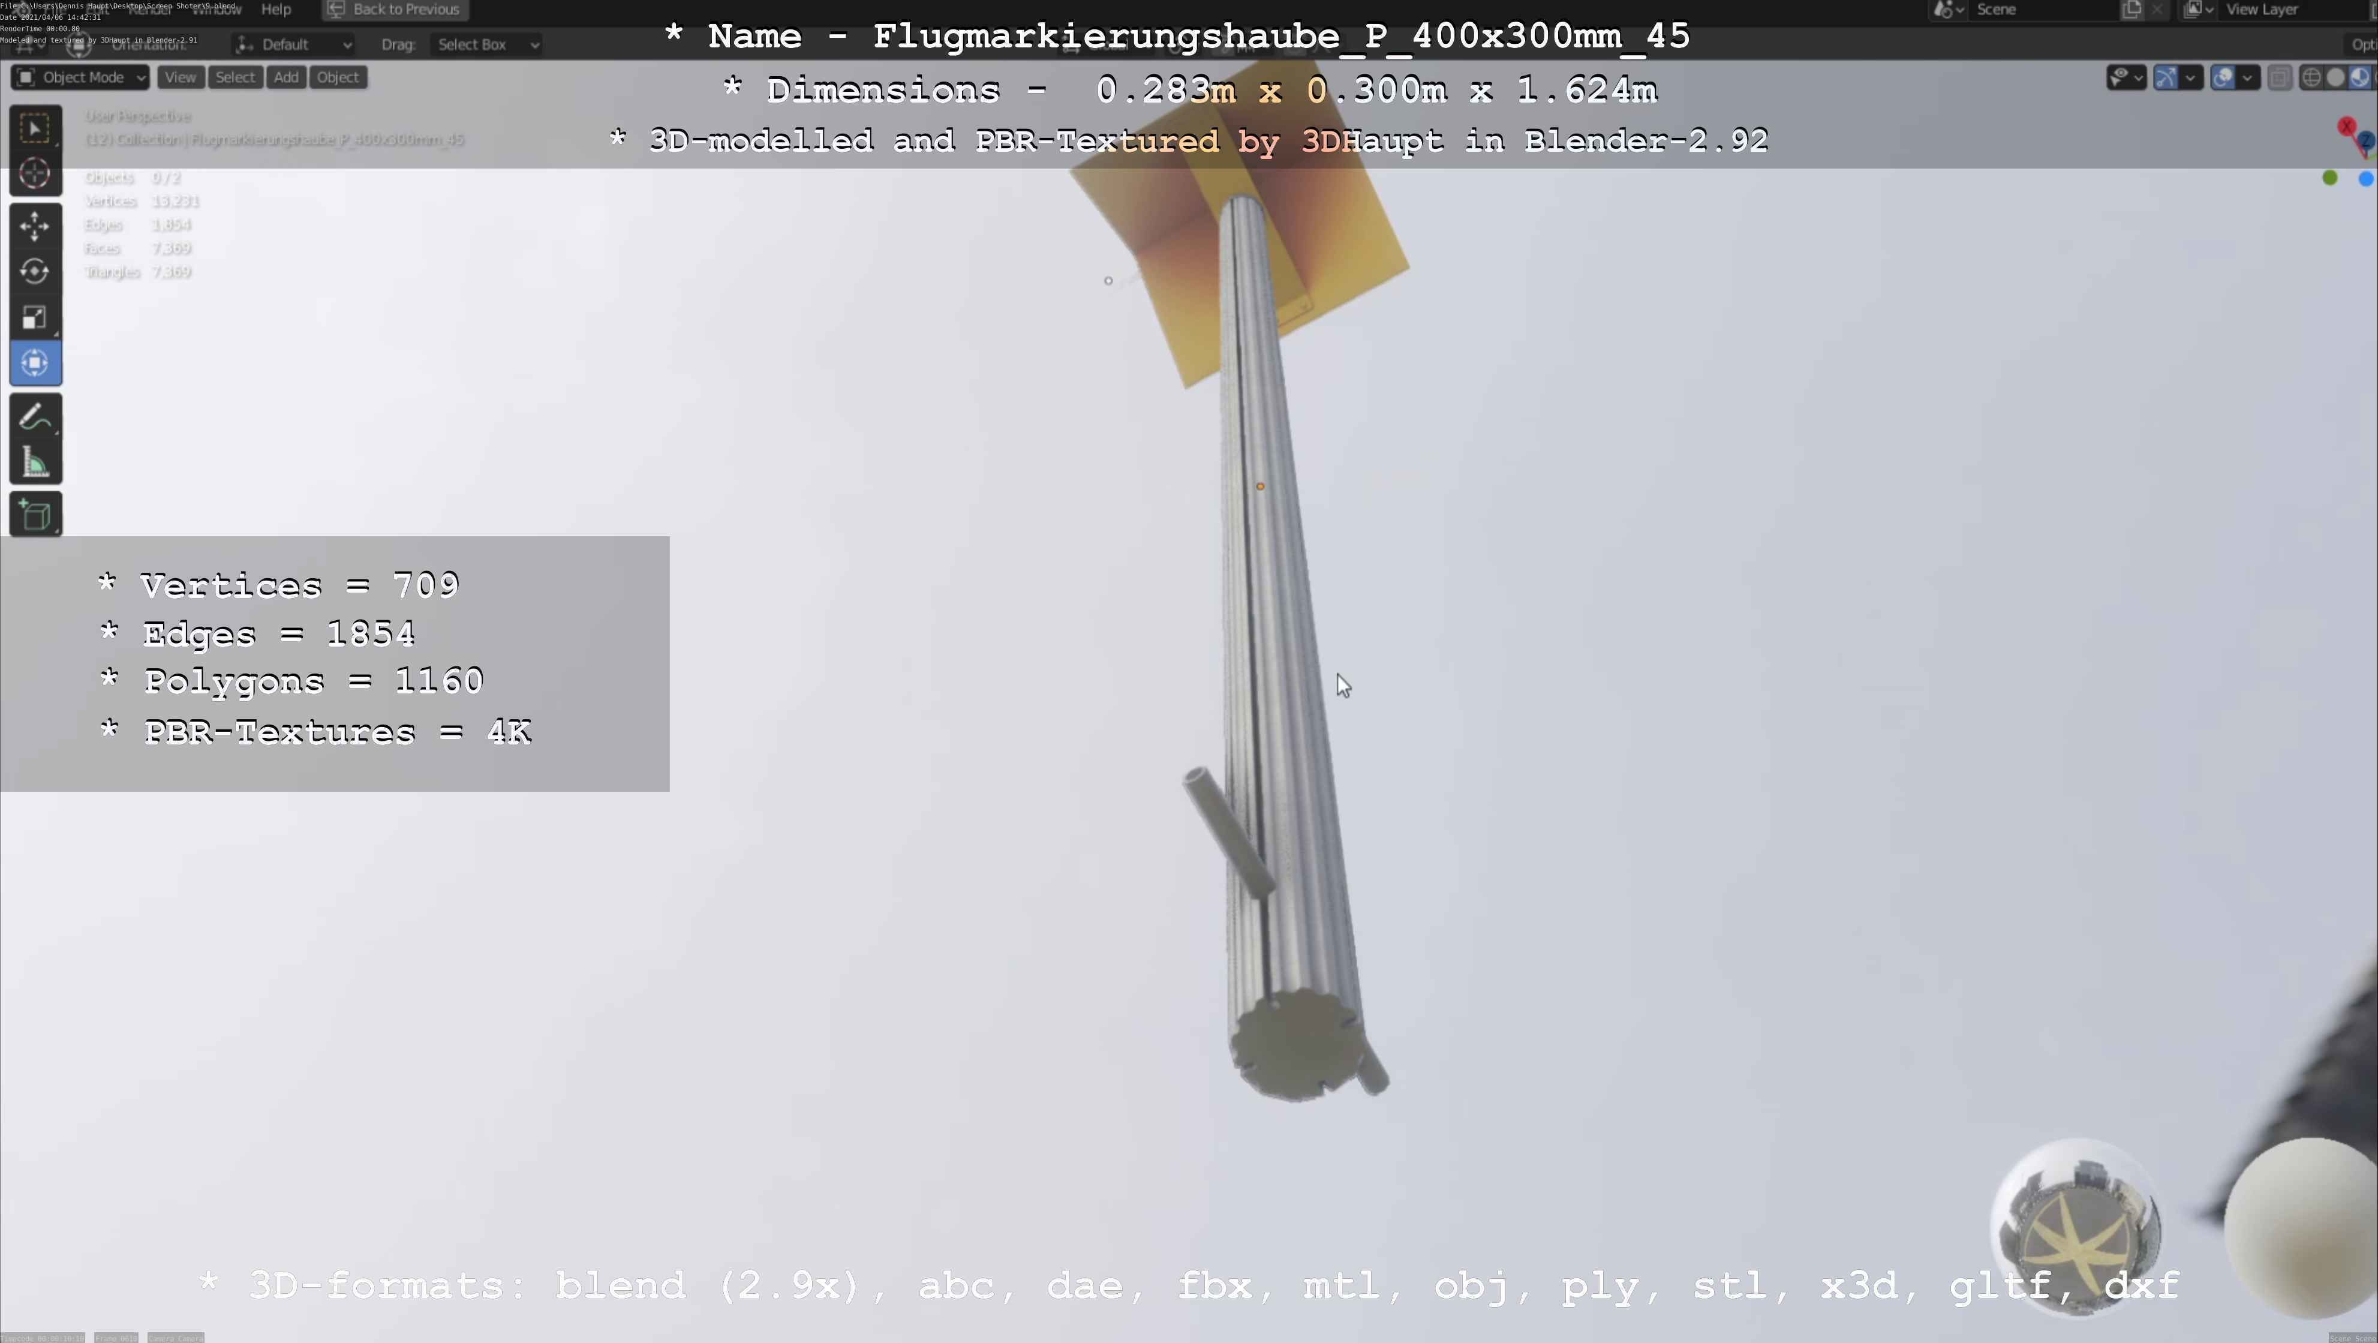This screenshot has width=2378, height=1343.
Task: Open the viewport View menu
Action: 180,77
